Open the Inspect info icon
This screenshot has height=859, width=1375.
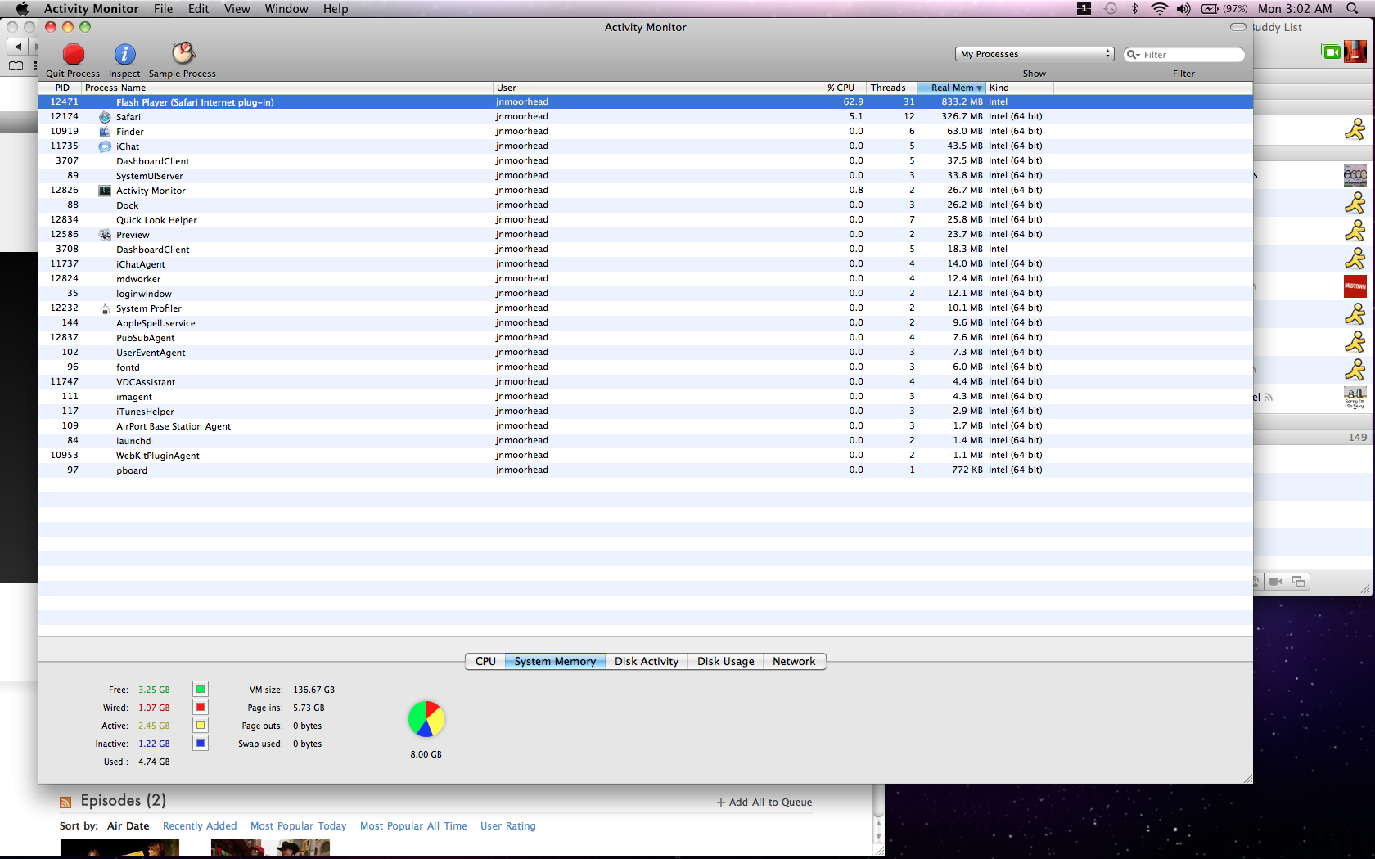(x=124, y=54)
